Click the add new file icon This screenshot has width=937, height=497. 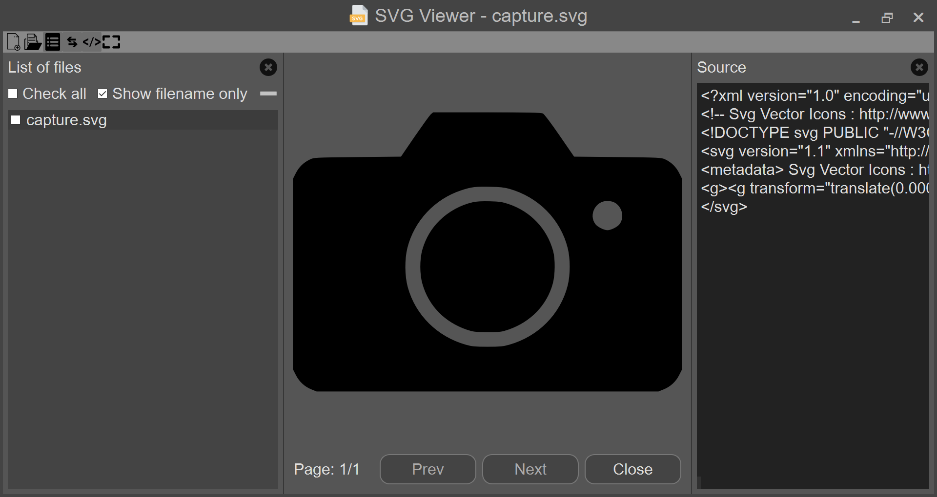tap(13, 42)
